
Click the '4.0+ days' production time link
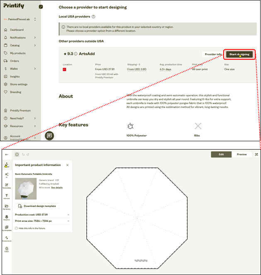[166, 69]
